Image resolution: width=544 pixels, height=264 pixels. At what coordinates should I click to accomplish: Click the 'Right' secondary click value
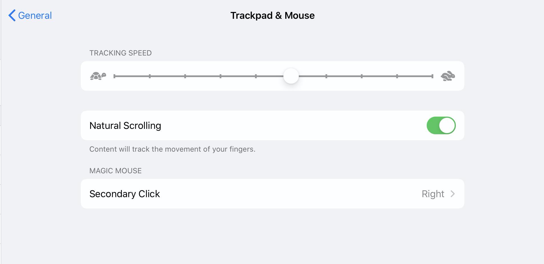click(433, 194)
